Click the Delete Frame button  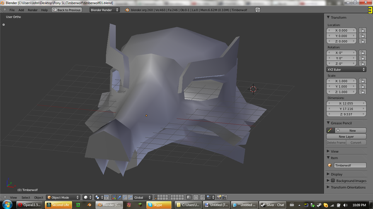[x=336, y=142]
